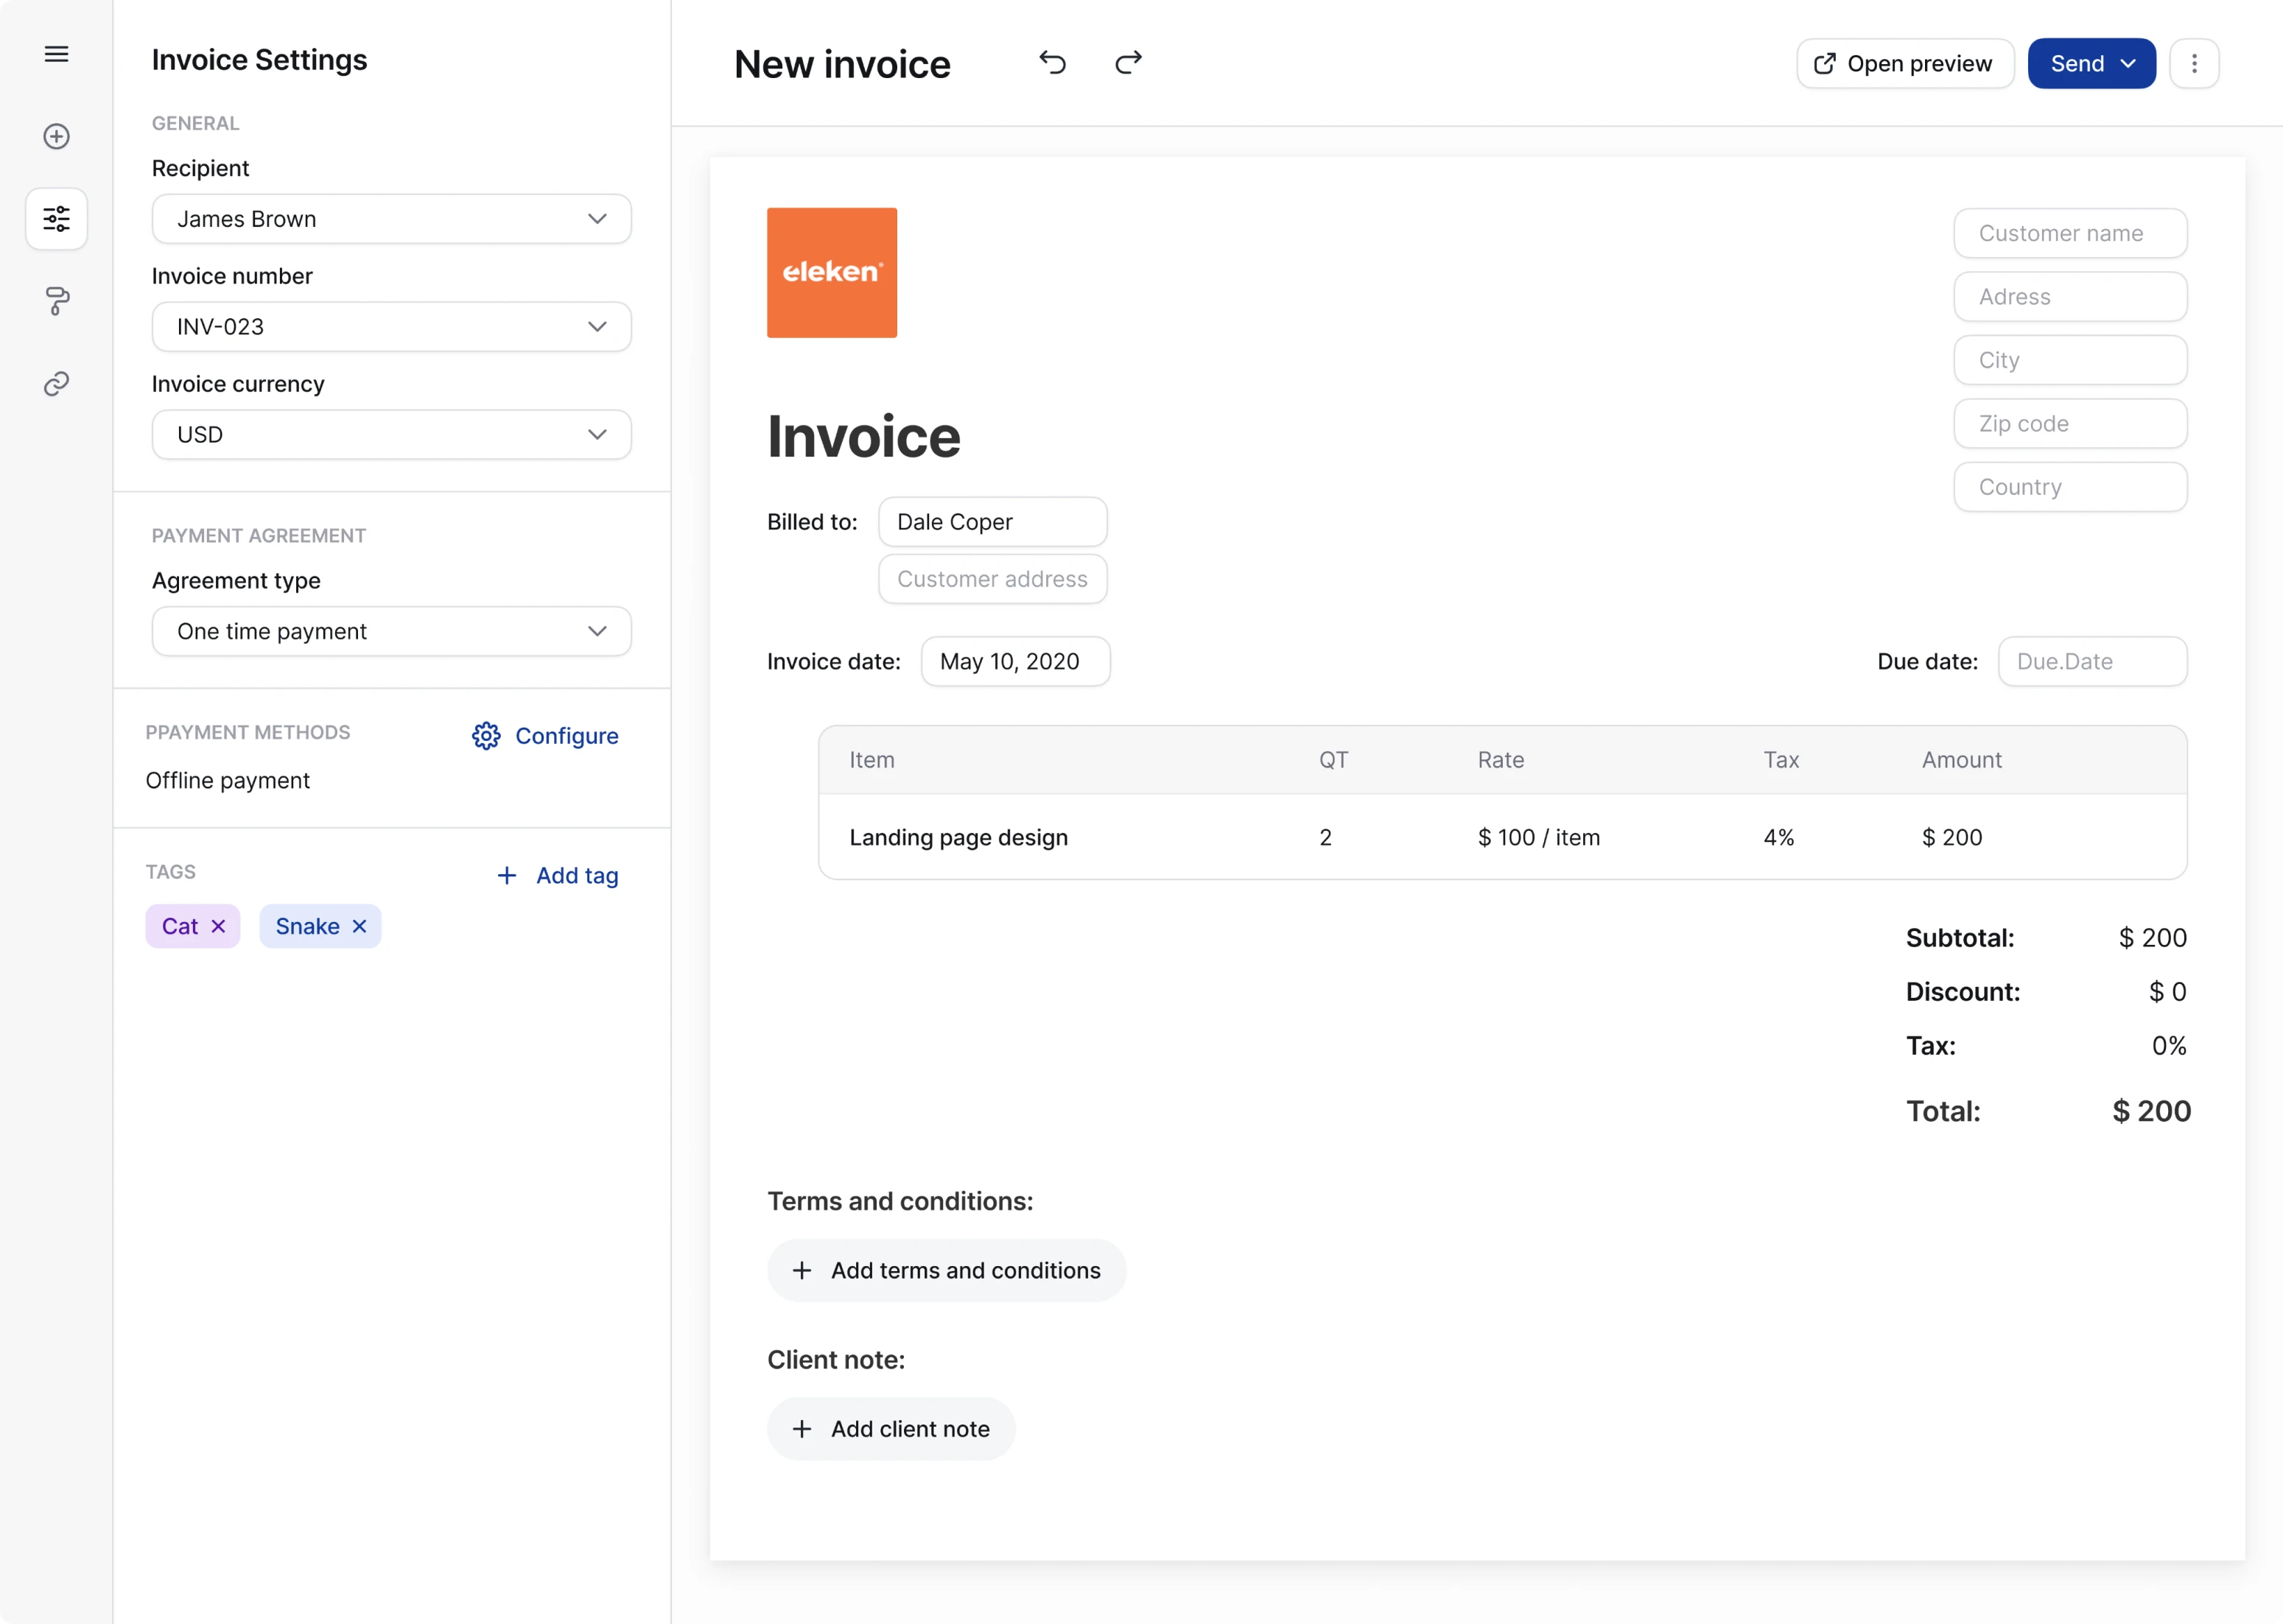Open the three-dot more options menu
This screenshot has width=2283, height=1624.
pos(2194,63)
